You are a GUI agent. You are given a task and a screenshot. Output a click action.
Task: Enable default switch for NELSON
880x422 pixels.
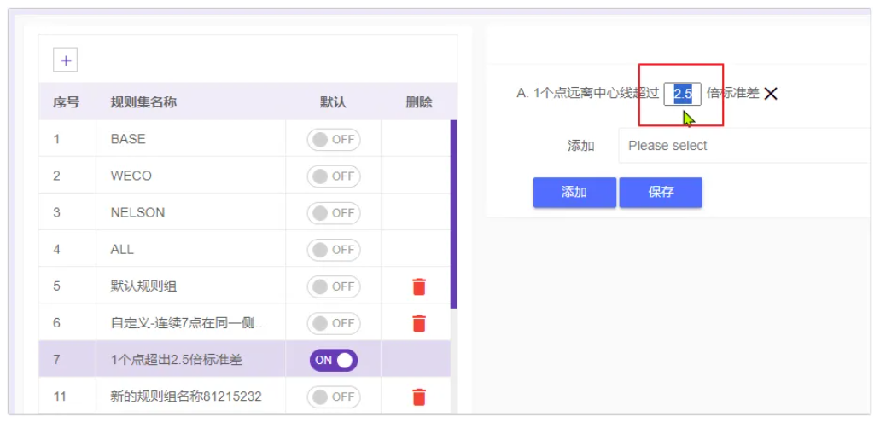[334, 213]
